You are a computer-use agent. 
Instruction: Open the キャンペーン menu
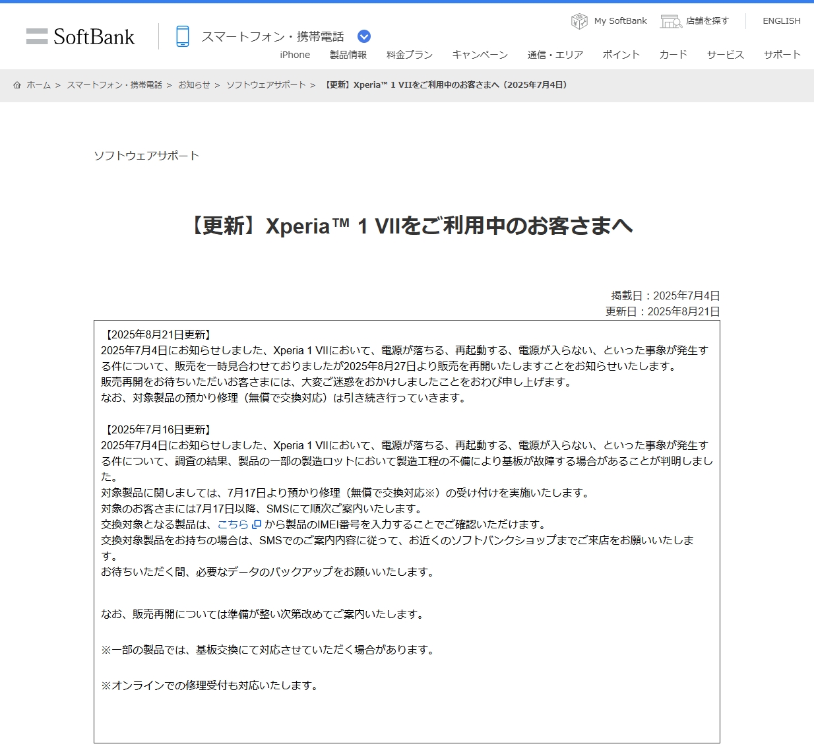[x=480, y=55]
